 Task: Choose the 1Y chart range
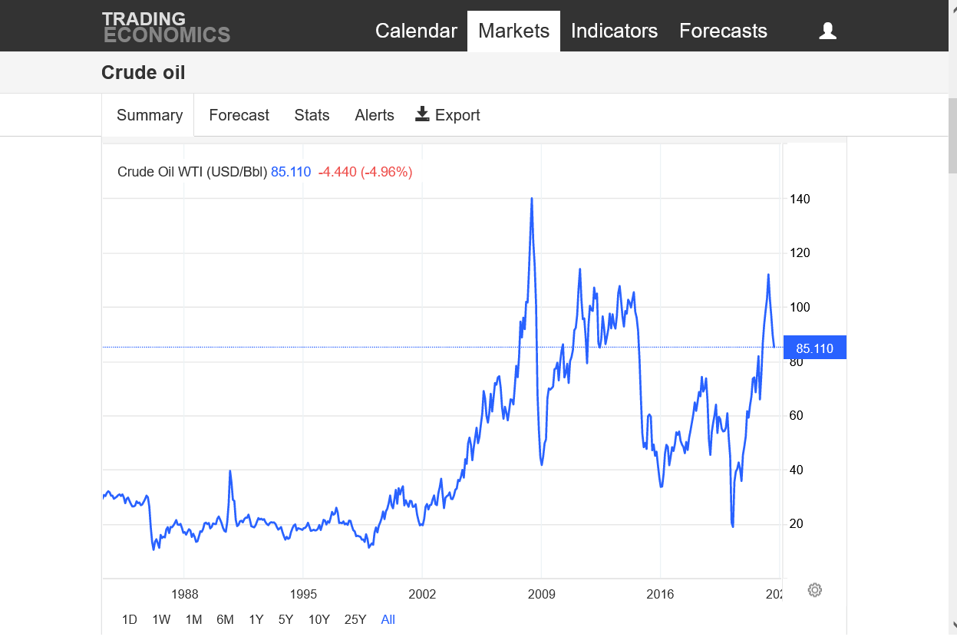(x=256, y=619)
